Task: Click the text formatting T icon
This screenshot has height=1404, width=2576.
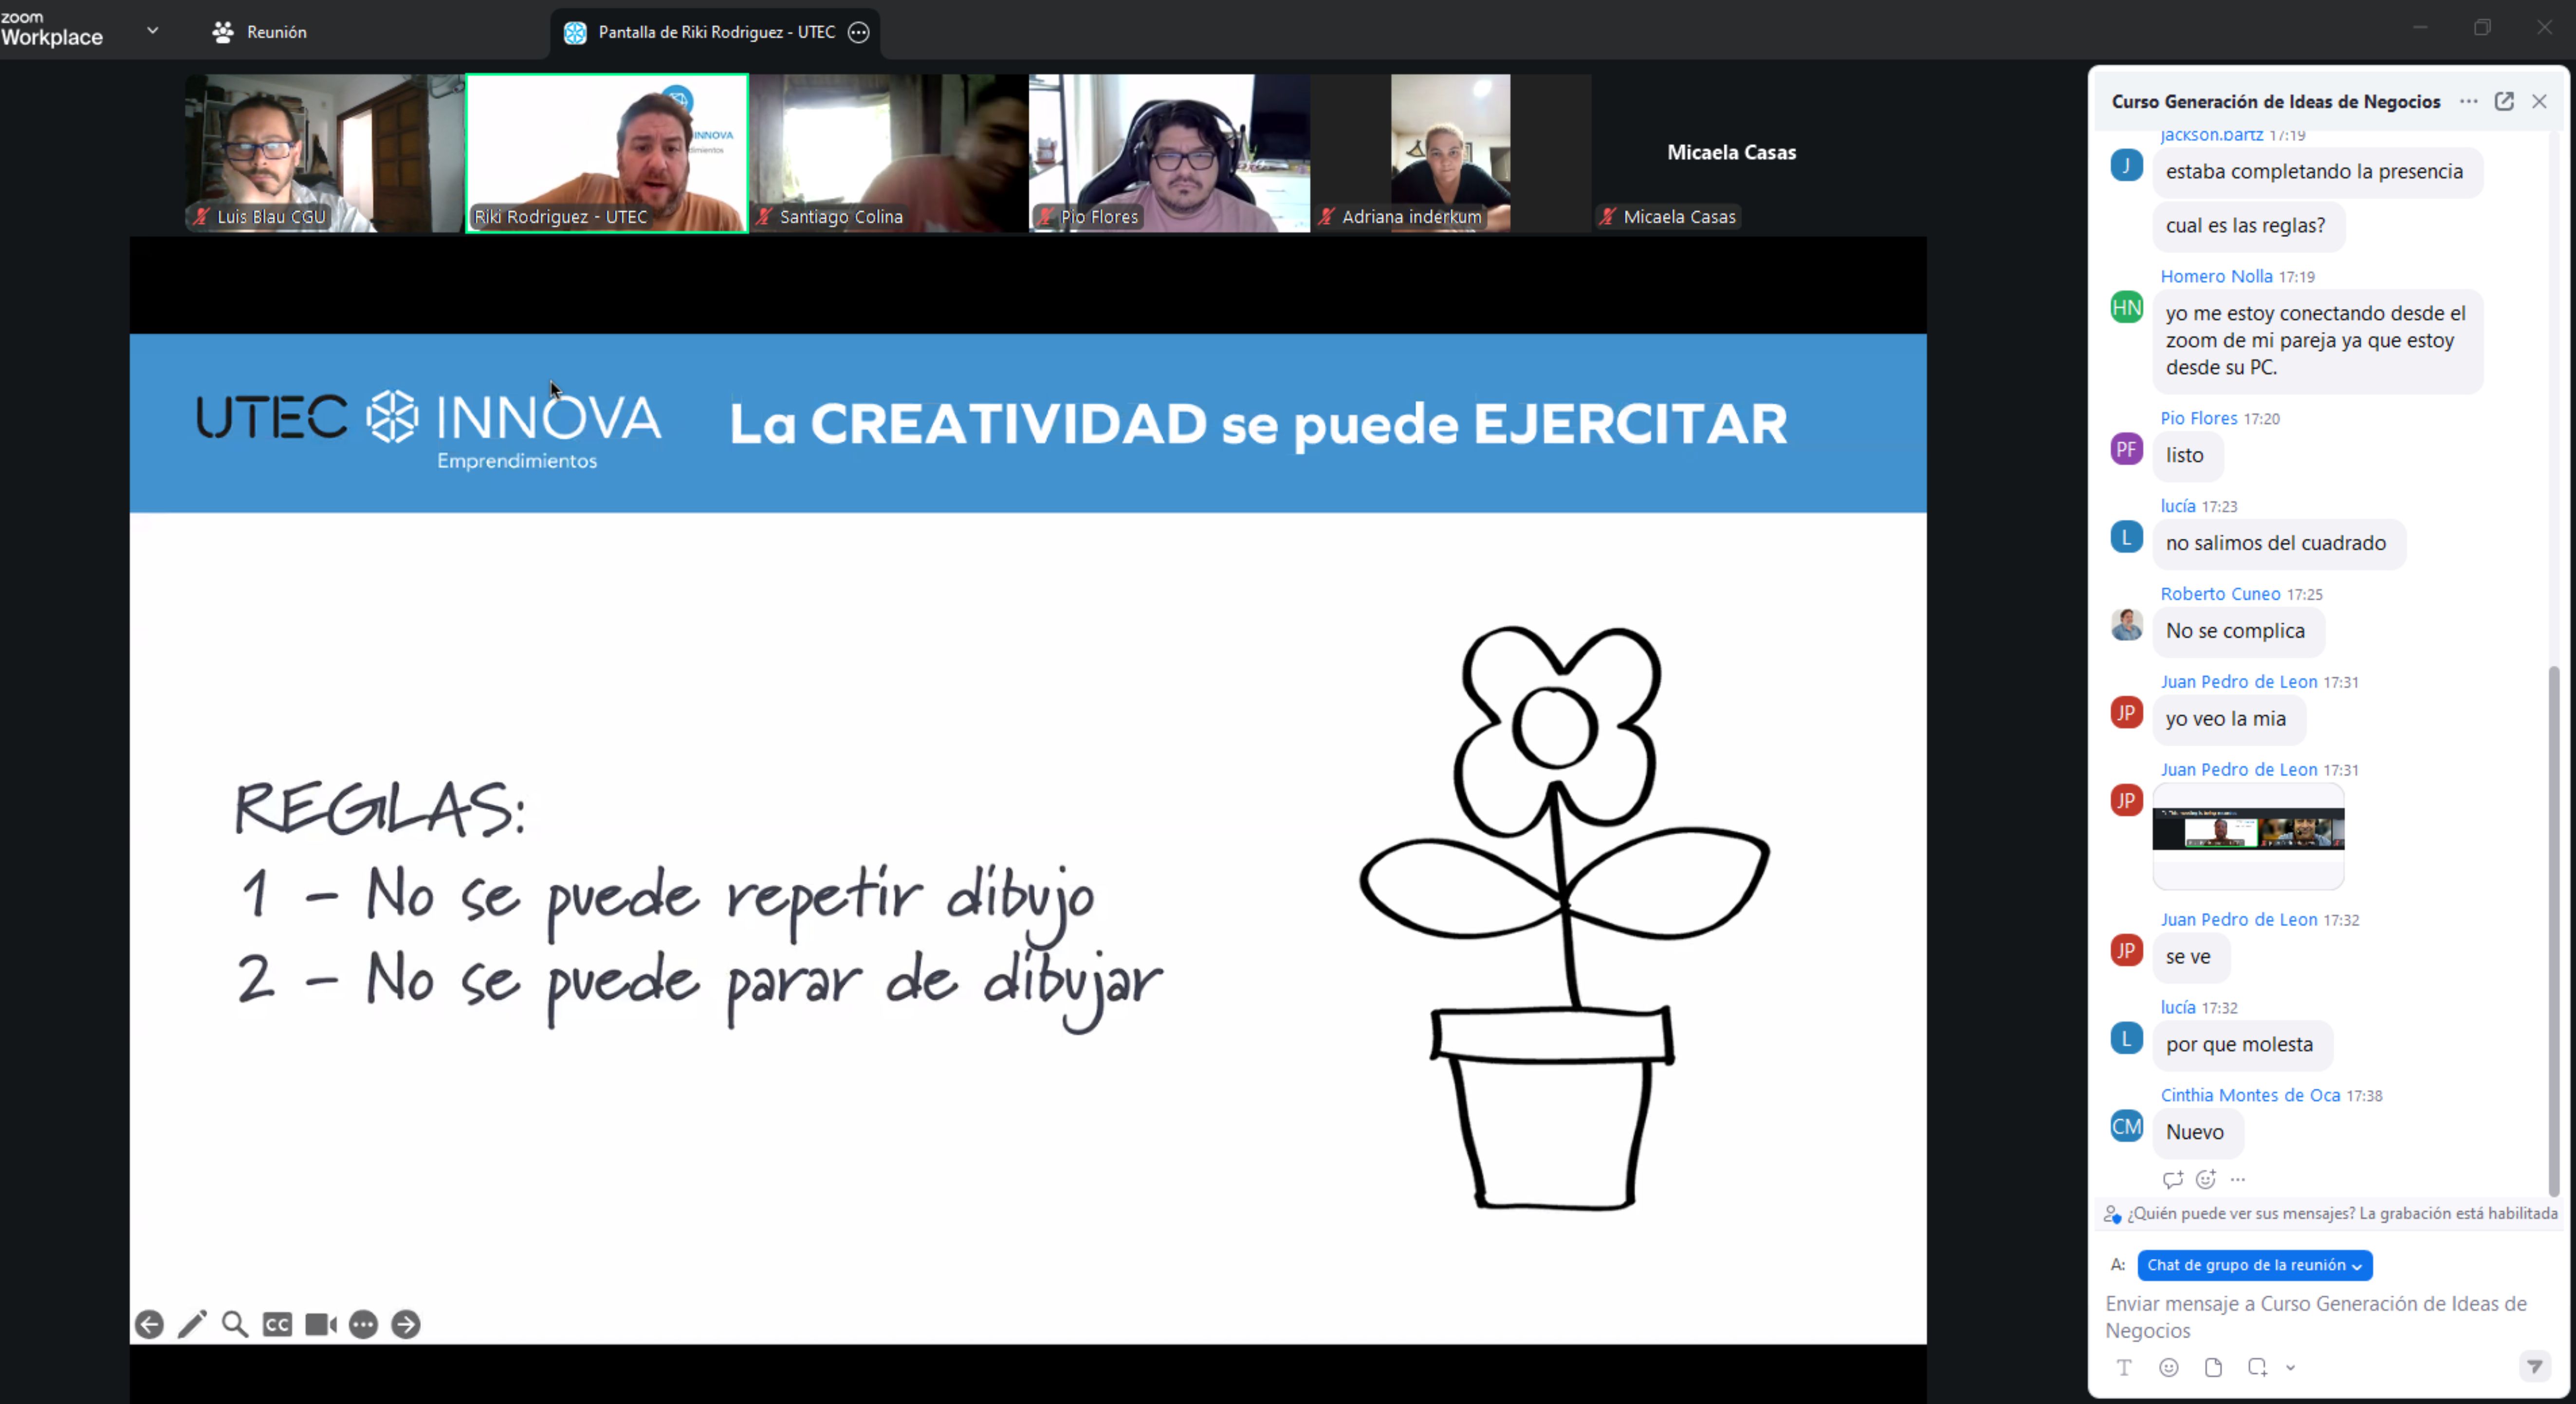Action: pyautogui.click(x=2124, y=1367)
